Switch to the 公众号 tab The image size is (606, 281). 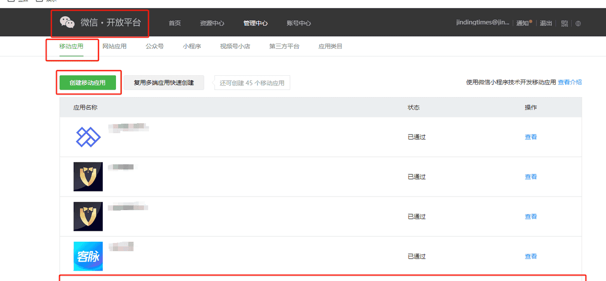click(x=154, y=46)
